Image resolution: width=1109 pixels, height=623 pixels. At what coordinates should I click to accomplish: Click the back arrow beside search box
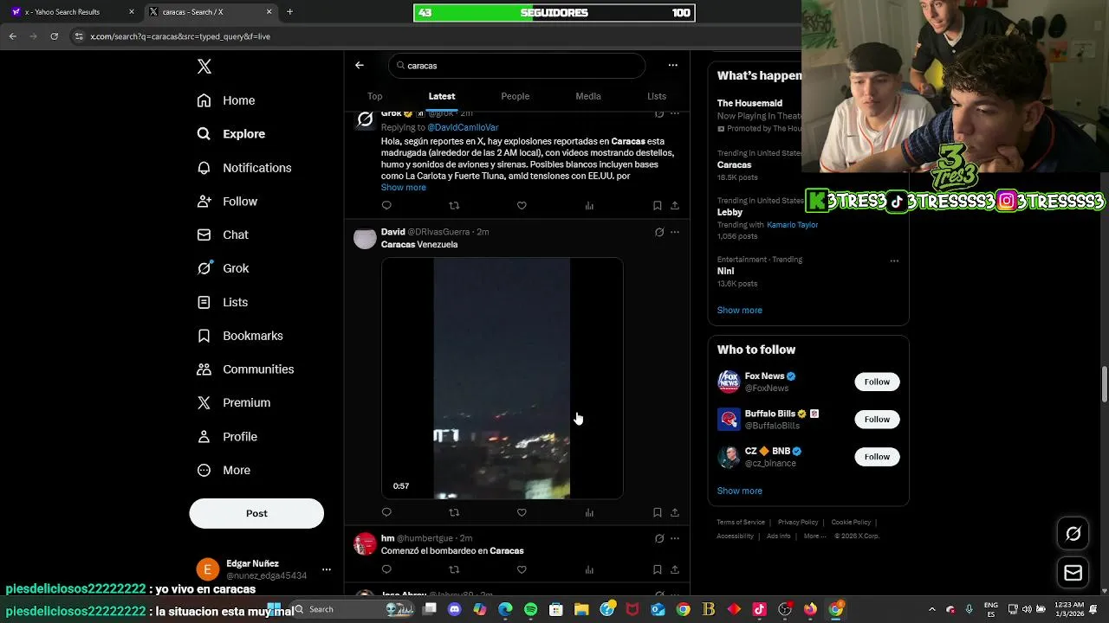coord(360,65)
